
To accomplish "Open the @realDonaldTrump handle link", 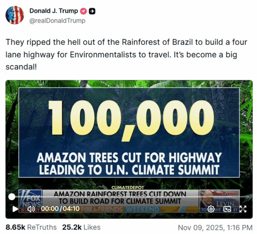I will [x=57, y=21].
